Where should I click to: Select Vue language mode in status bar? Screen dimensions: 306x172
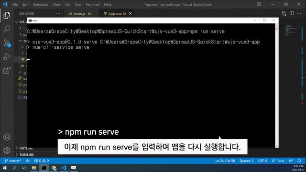click(281, 161)
